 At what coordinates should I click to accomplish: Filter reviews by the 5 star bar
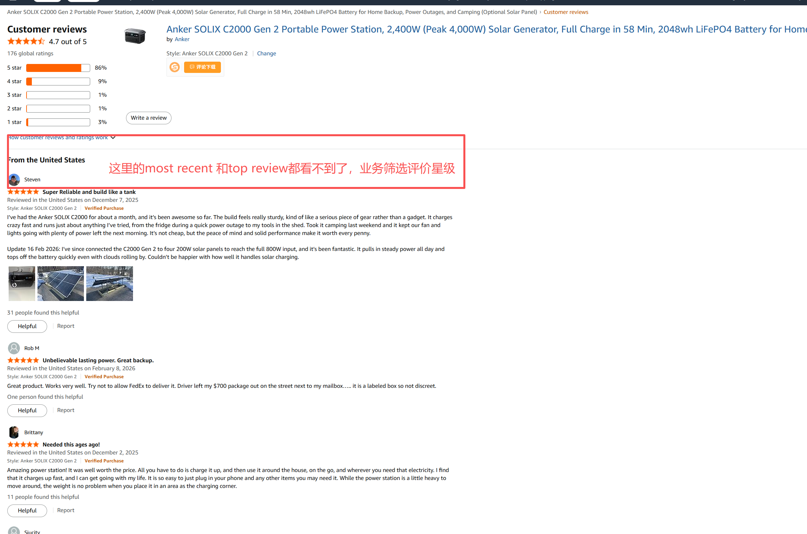pos(58,68)
